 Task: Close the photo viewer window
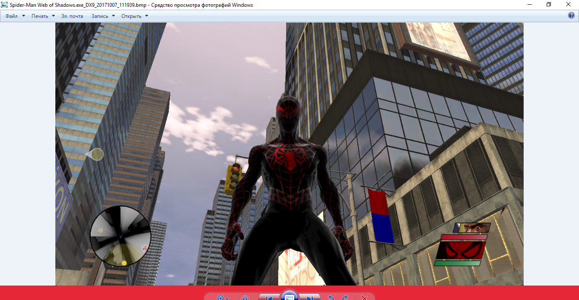click(x=568, y=5)
